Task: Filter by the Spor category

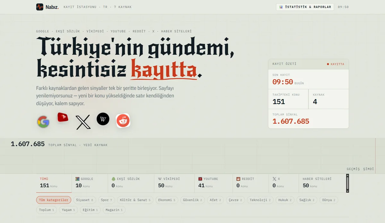Action: pyautogui.click(x=107, y=200)
